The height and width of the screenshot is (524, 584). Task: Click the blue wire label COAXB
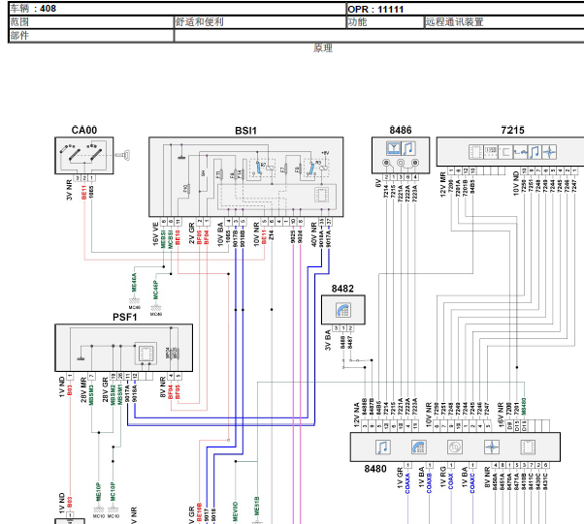[x=429, y=483]
